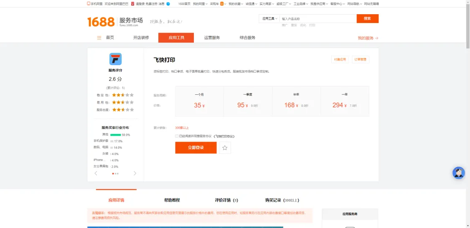Open the 1688首页 top link
The width and height of the screenshot is (470, 228).
(184, 4)
